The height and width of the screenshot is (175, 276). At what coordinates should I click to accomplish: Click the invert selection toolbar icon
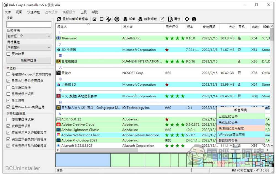pyautogui.click(x=108, y=19)
